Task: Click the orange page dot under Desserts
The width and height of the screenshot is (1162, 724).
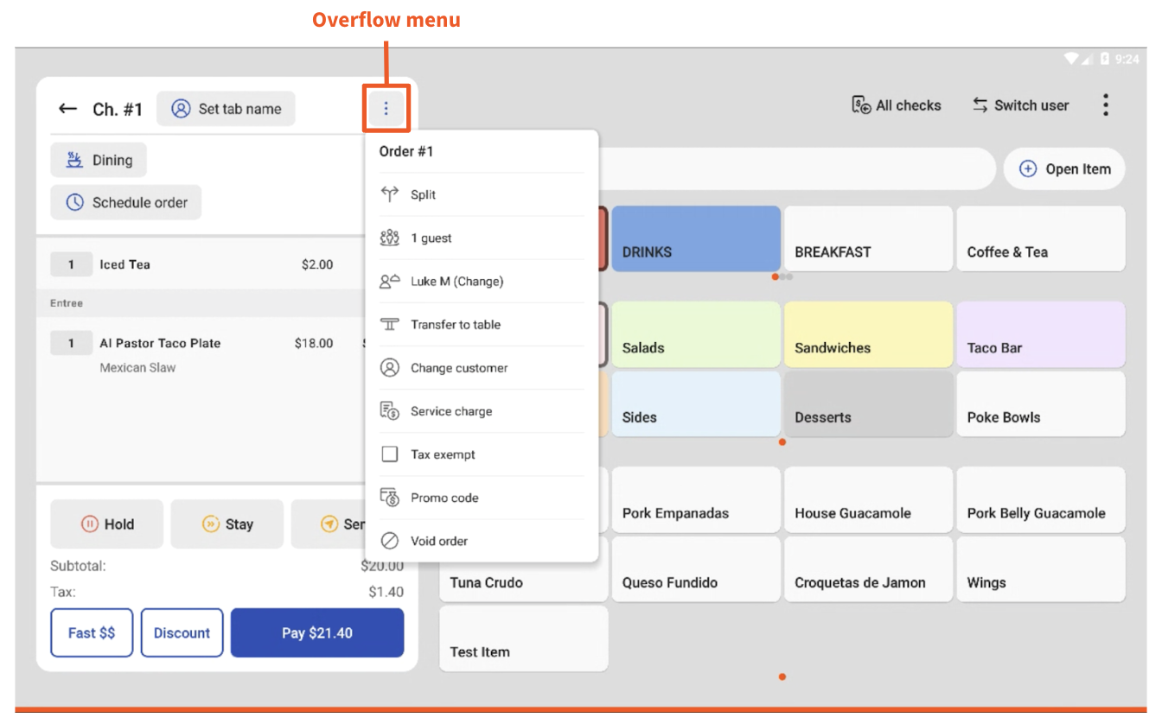Action: (782, 441)
